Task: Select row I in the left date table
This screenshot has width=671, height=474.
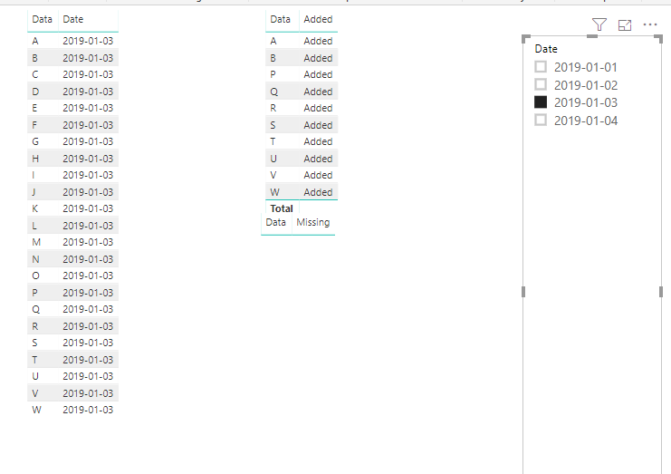Action: click(x=72, y=175)
